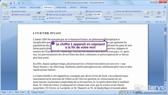Click Page : 1 sur 5 indicator
Viewport: 168px width, 95px height.
7,92
